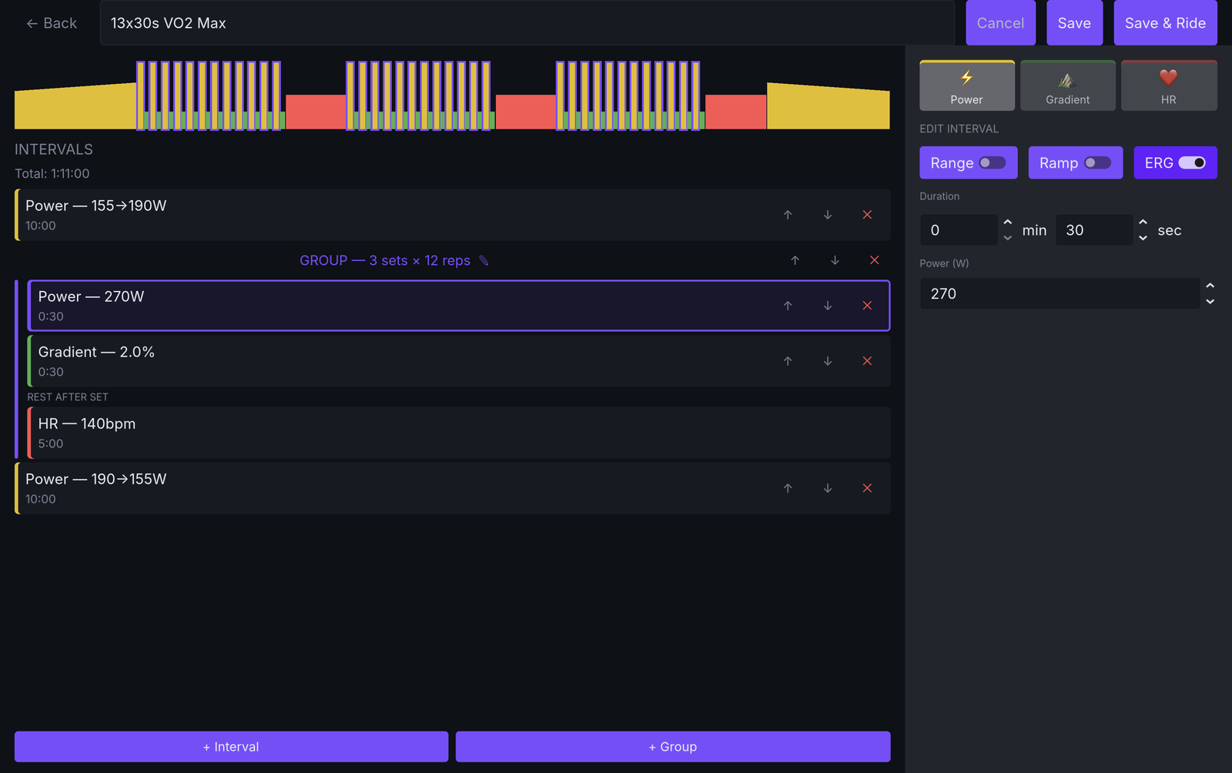
Task: Click Save & Ride
Action: (1165, 23)
